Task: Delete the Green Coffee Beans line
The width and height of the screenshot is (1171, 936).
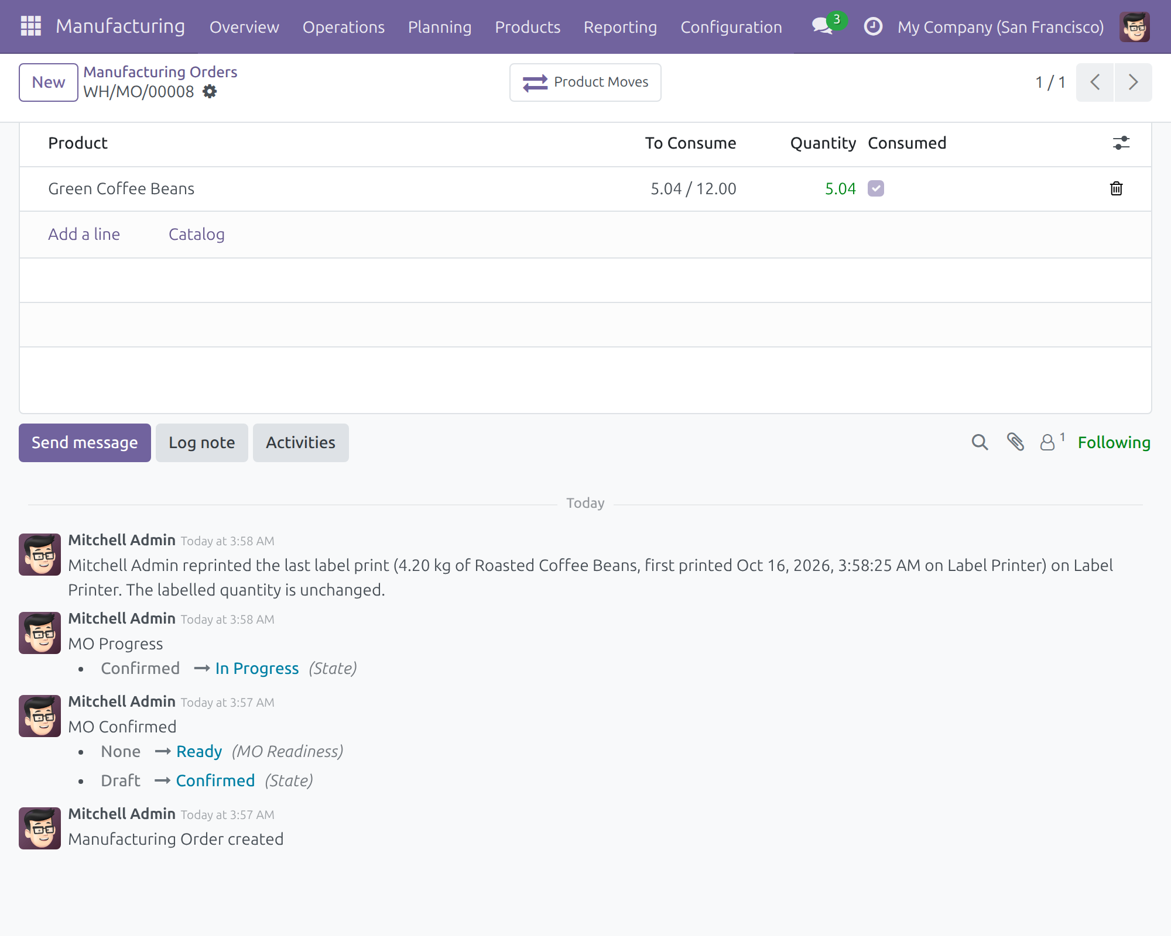Action: 1117,188
